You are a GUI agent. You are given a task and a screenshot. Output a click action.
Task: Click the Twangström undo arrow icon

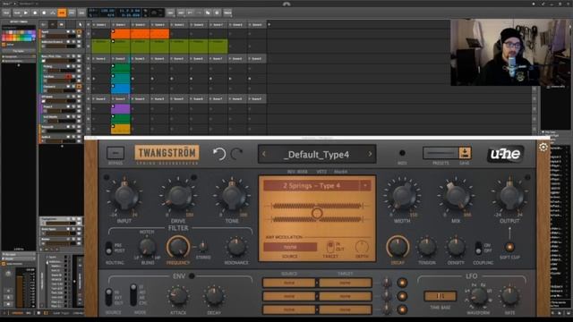click(x=219, y=154)
